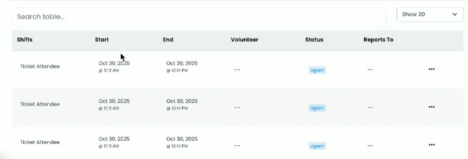The width and height of the screenshot is (468, 159).
Task: Select the third Ticket Attendee shift name
Action: [x=40, y=142]
